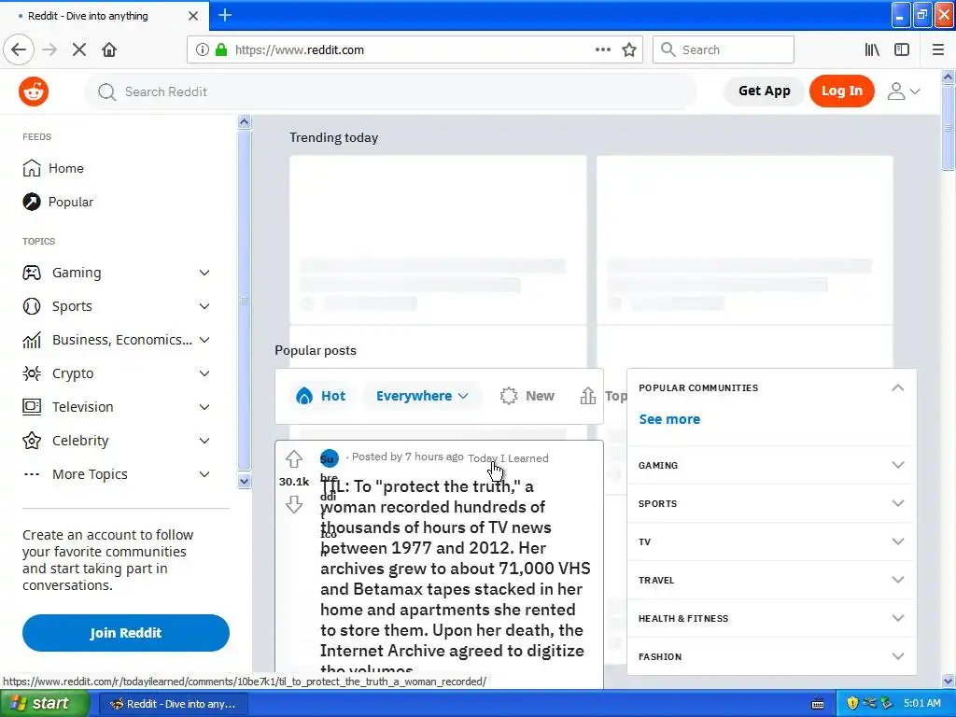Downvote the TIL post
Image resolution: width=956 pixels, height=717 pixels.
click(294, 504)
